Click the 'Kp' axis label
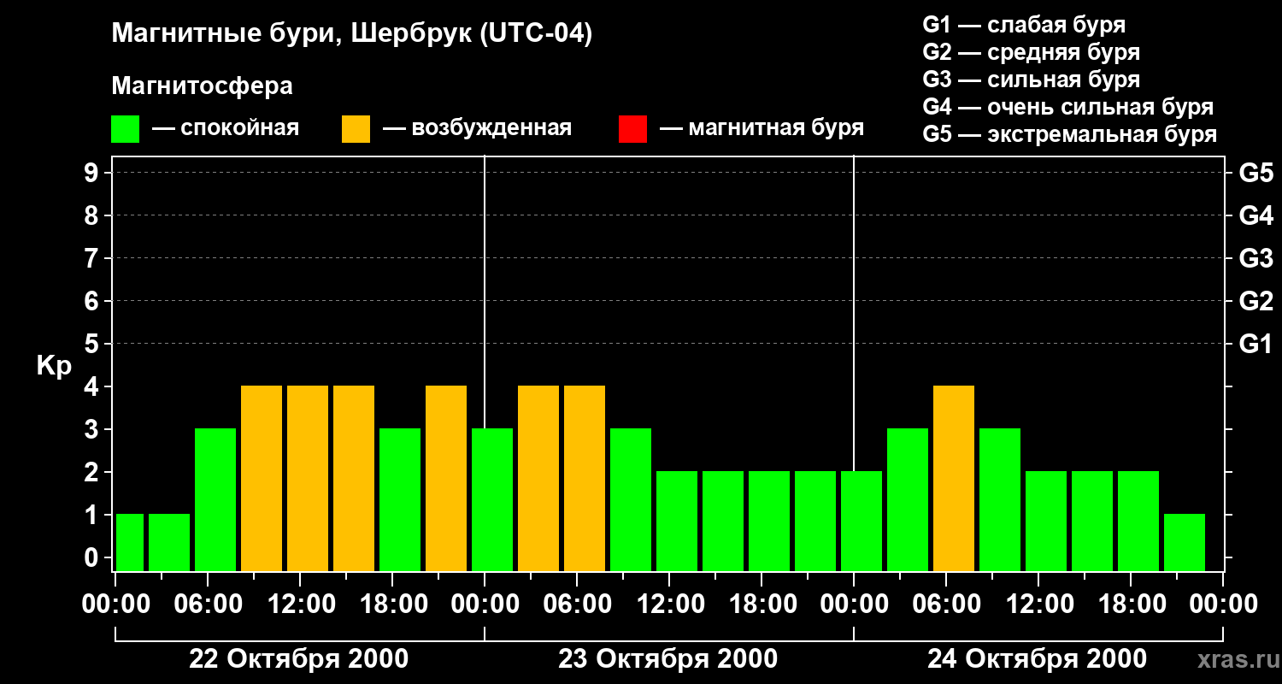Image resolution: width=1282 pixels, height=684 pixels. [53, 367]
